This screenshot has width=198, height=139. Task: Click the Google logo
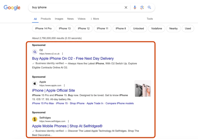coord(12,8)
